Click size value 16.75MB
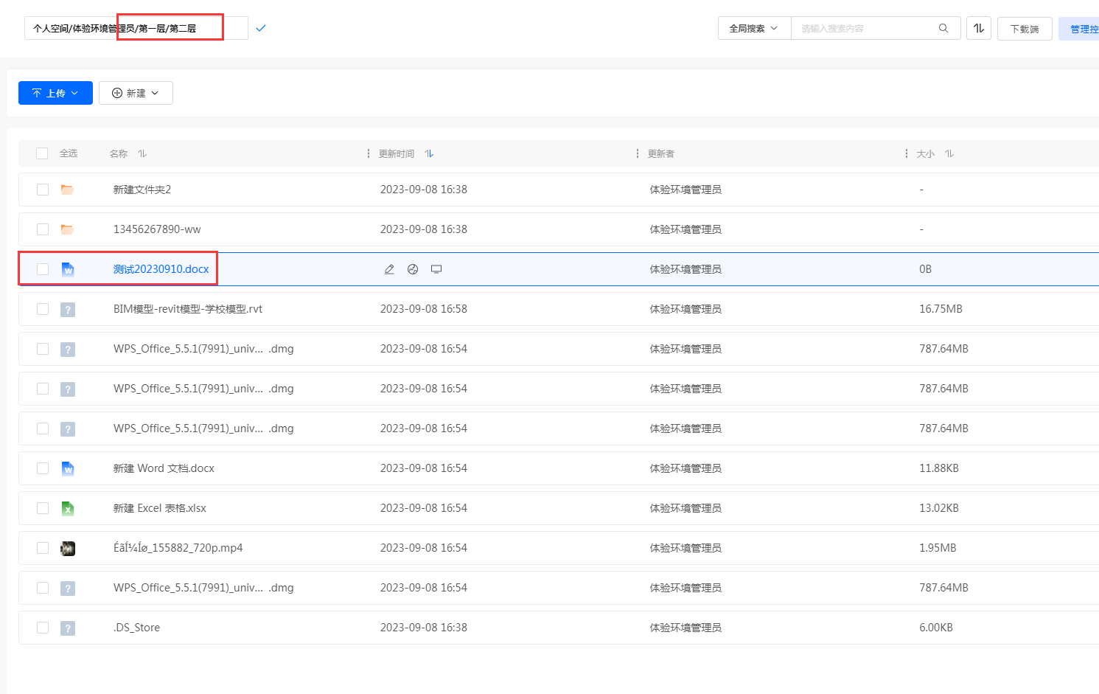Screen dimensions: 1099x694 pos(941,309)
